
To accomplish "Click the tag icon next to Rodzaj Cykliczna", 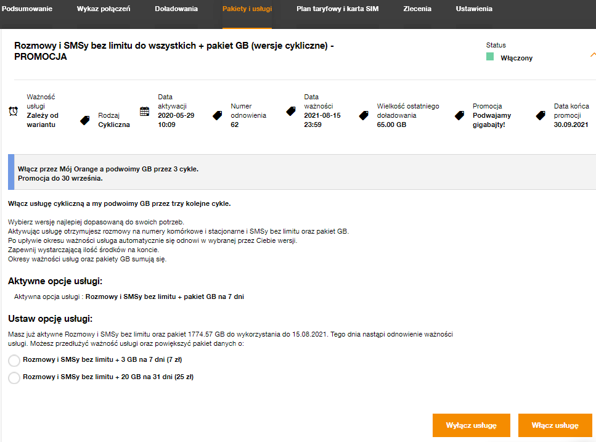I will tap(85, 120).
